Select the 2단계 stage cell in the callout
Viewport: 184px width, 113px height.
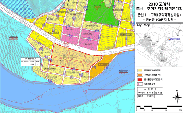32,64
